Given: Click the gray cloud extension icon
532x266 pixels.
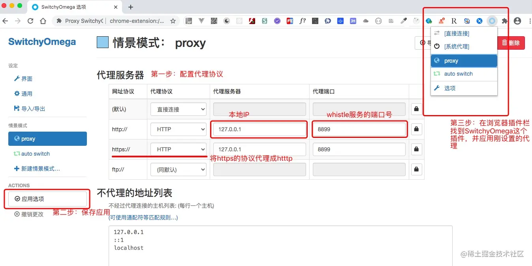Looking at the screenshot, I should (x=366, y=21).
